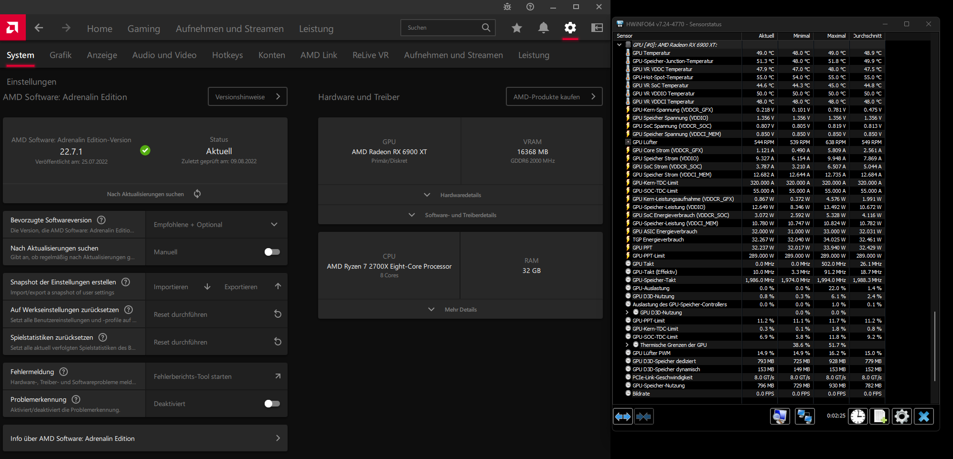Click help icon next to Spielstatistiken zurücksetzen
953x459 pixels.
pyautogui.click(x=103, y=337)
